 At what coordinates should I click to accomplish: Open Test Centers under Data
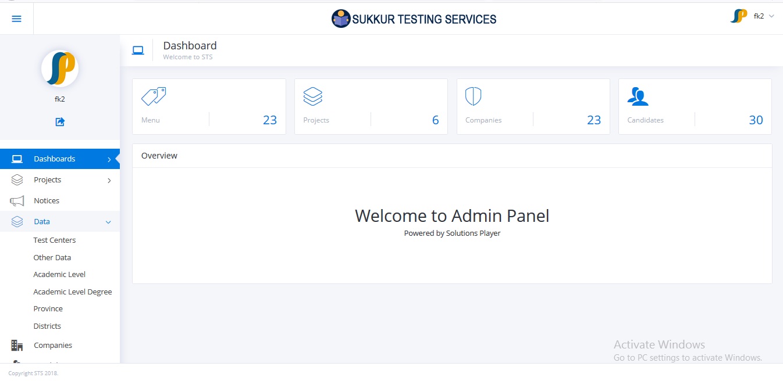click(55, 240)
